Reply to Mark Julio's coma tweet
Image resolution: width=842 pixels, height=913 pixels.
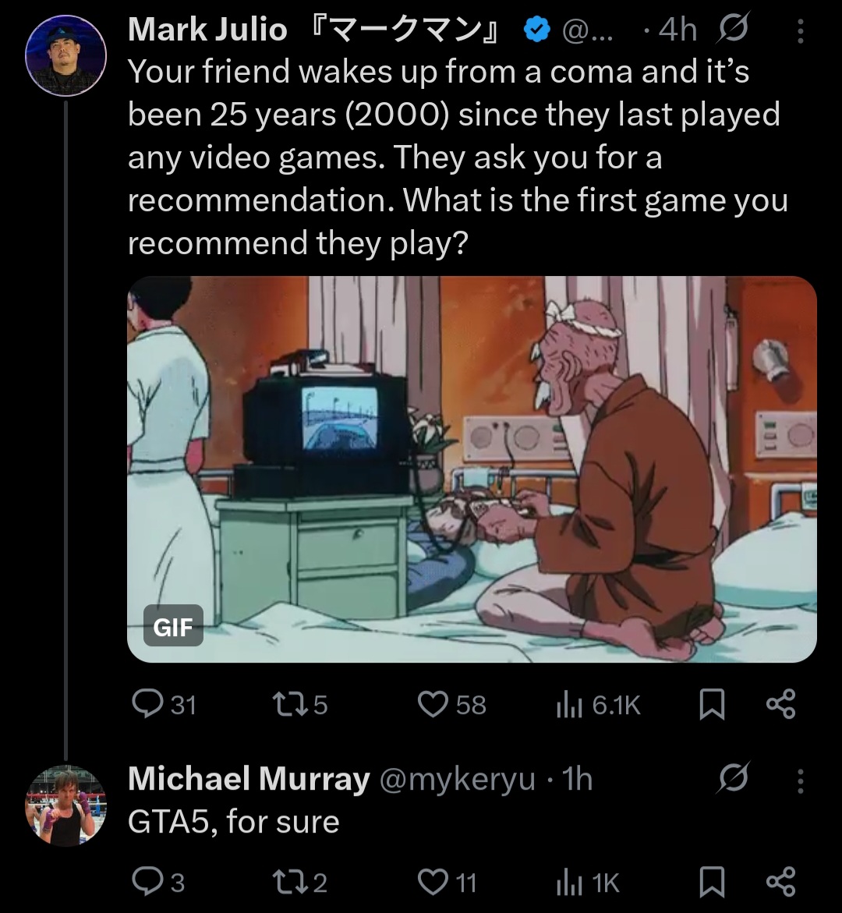165,705
